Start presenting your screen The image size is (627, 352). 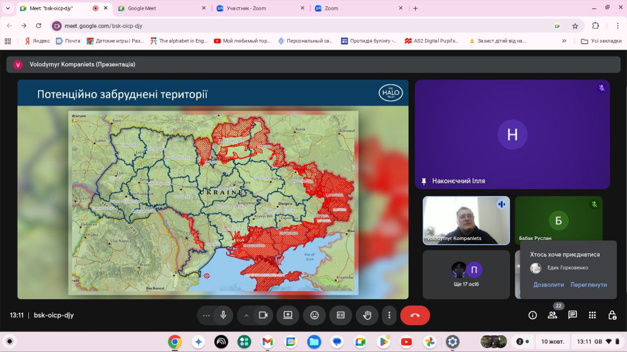coord(288,315)
